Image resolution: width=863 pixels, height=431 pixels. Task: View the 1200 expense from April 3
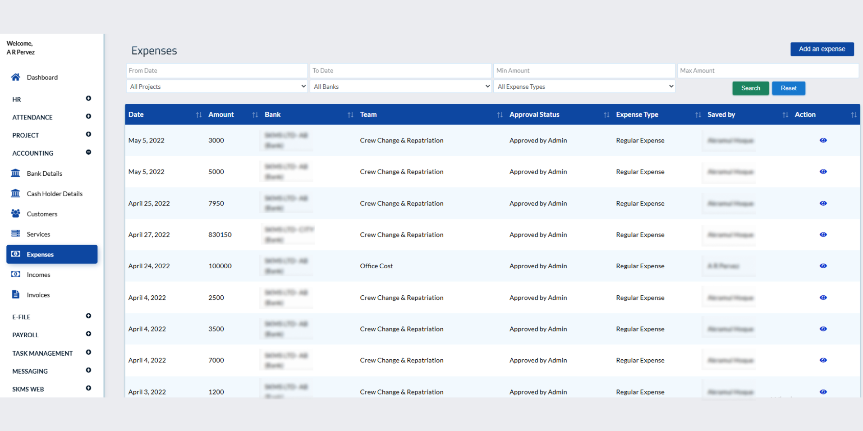pyautogui.click(x=823, y=392)
